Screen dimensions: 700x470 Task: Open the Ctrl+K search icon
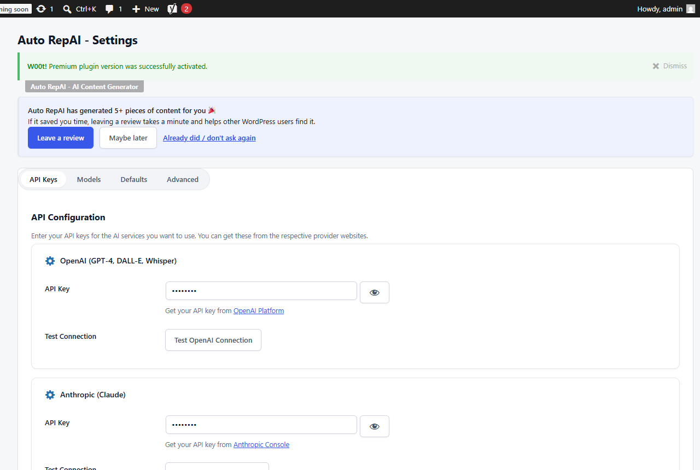coord(67,9)
